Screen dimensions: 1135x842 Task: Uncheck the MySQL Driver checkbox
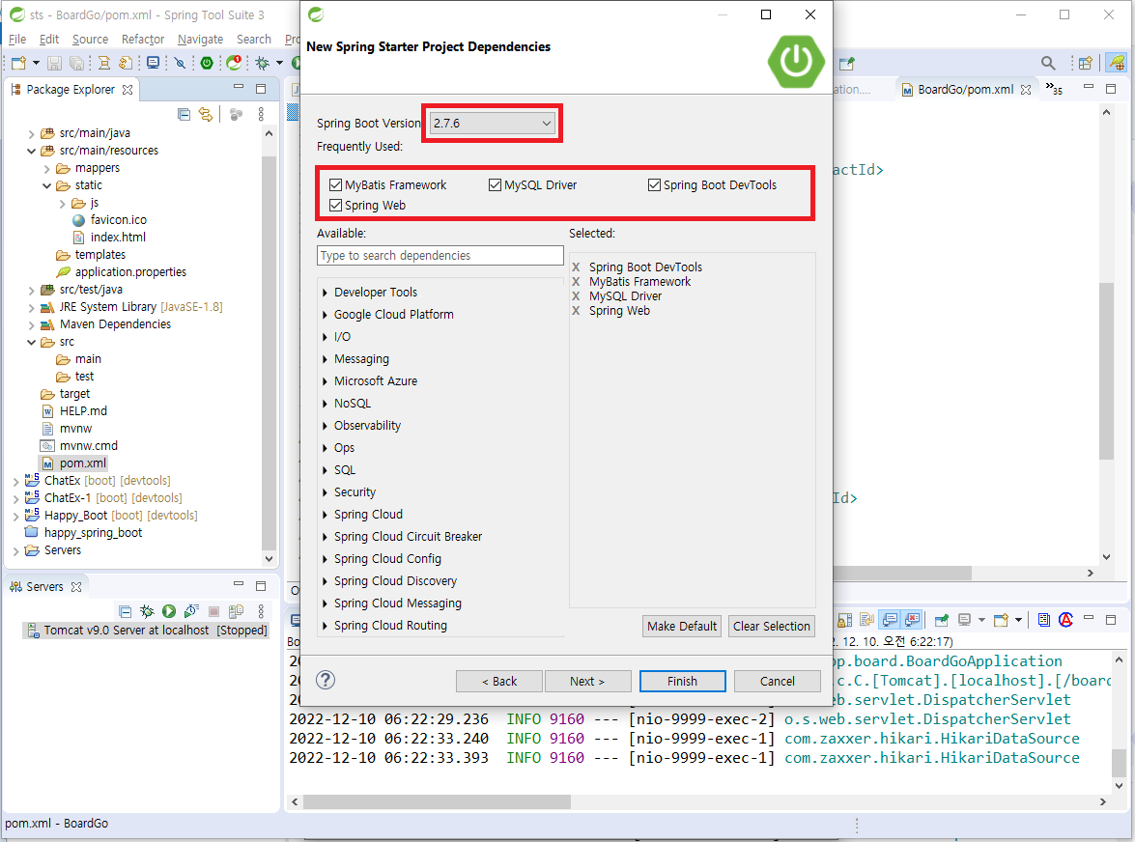tap(496, 184)
